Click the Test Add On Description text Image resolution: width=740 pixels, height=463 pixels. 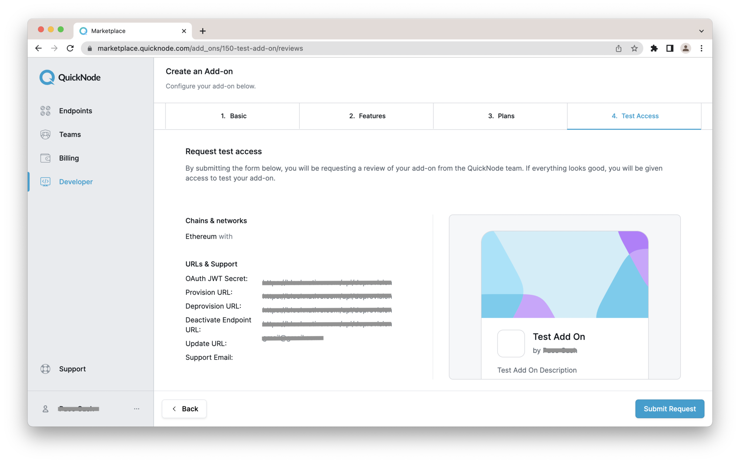537,370
